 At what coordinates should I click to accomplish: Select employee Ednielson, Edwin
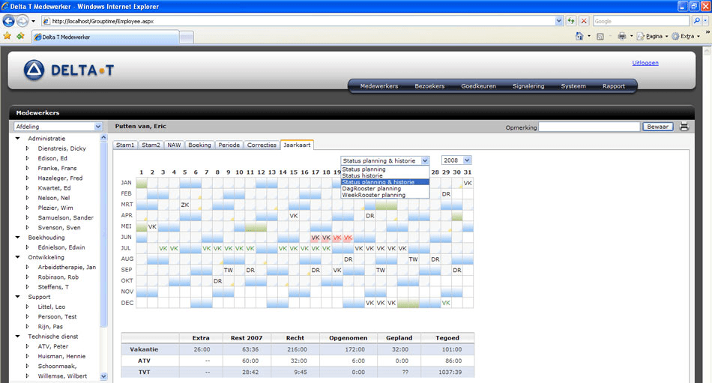click(x=61, y=247)
